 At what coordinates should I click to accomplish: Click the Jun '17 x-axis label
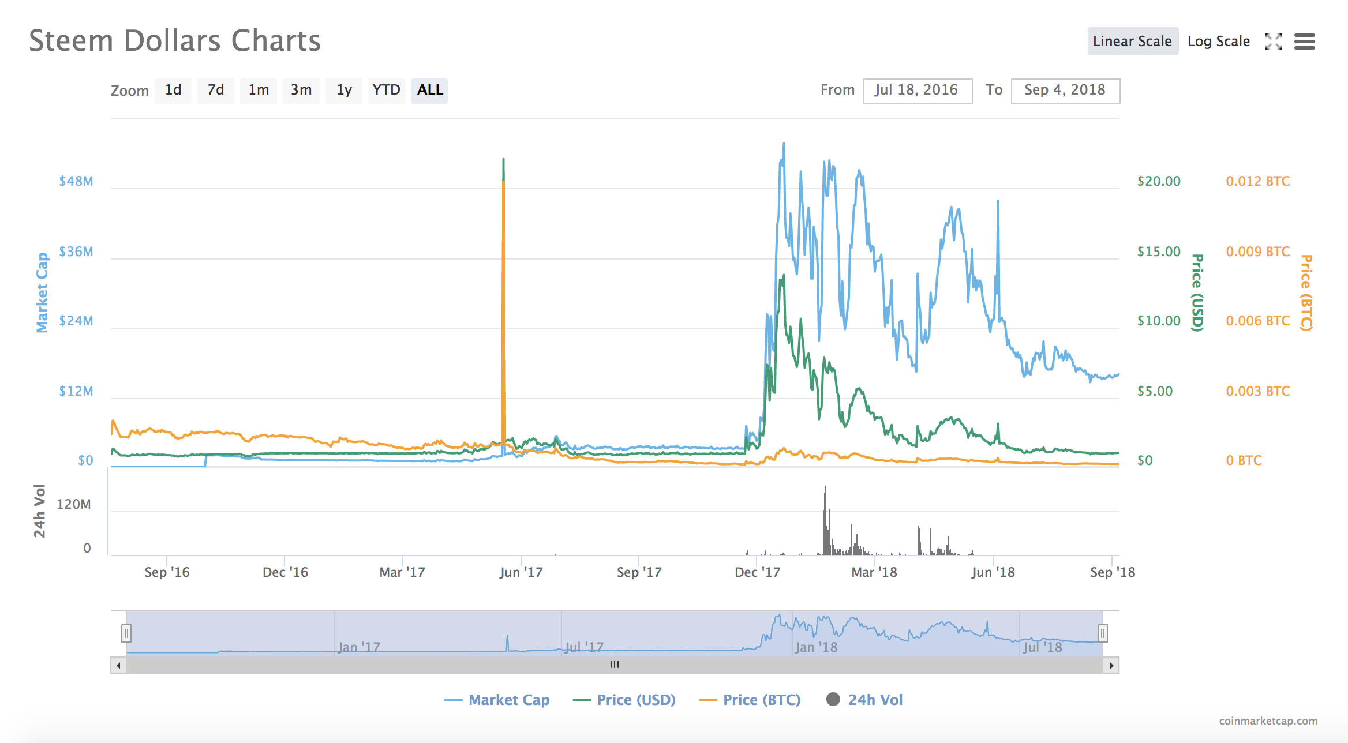pos(521,572)
